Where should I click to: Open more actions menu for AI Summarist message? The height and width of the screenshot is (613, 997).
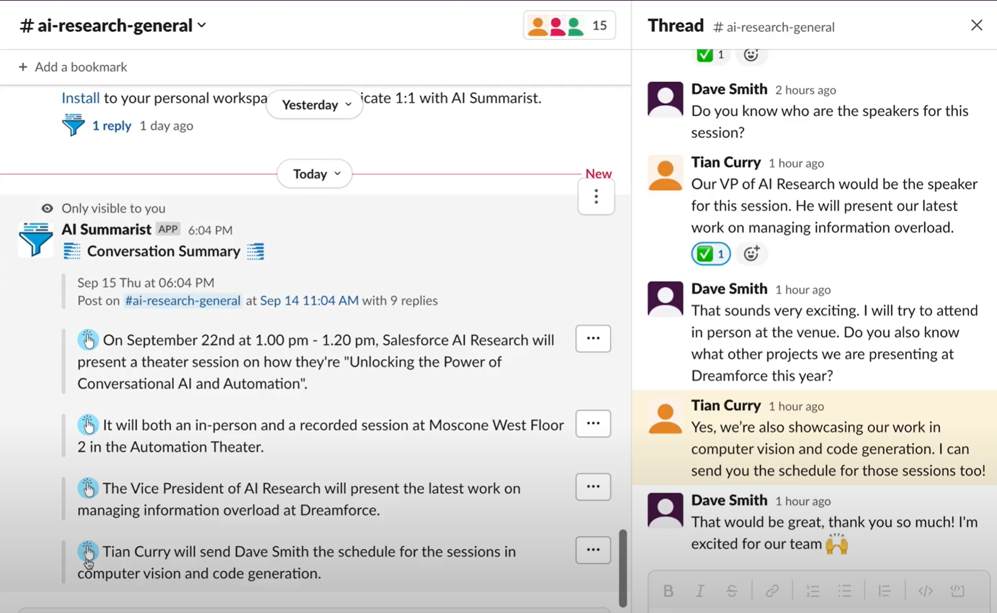tap(596, 197)
